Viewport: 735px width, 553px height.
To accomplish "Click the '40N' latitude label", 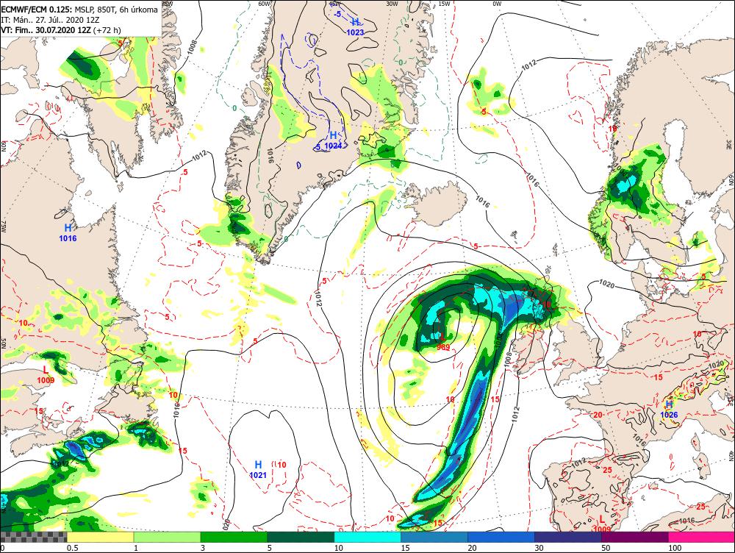I will [731, 455].
